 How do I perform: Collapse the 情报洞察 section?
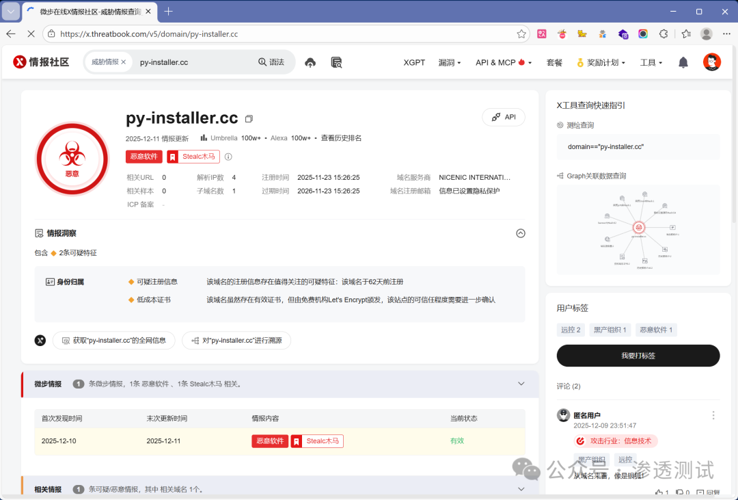pyautogui.click(x=521, y=233)
